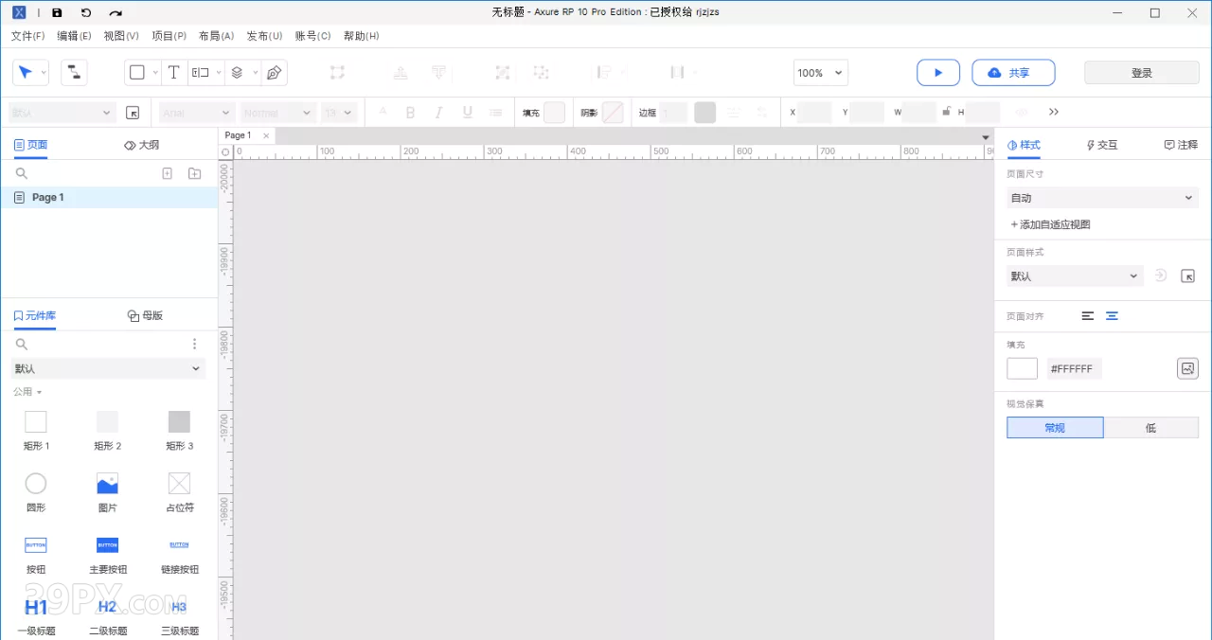Select the 主要按钮 primary button widget
The height and width of the screenshot is (640, 1212).
pos(108,555)
